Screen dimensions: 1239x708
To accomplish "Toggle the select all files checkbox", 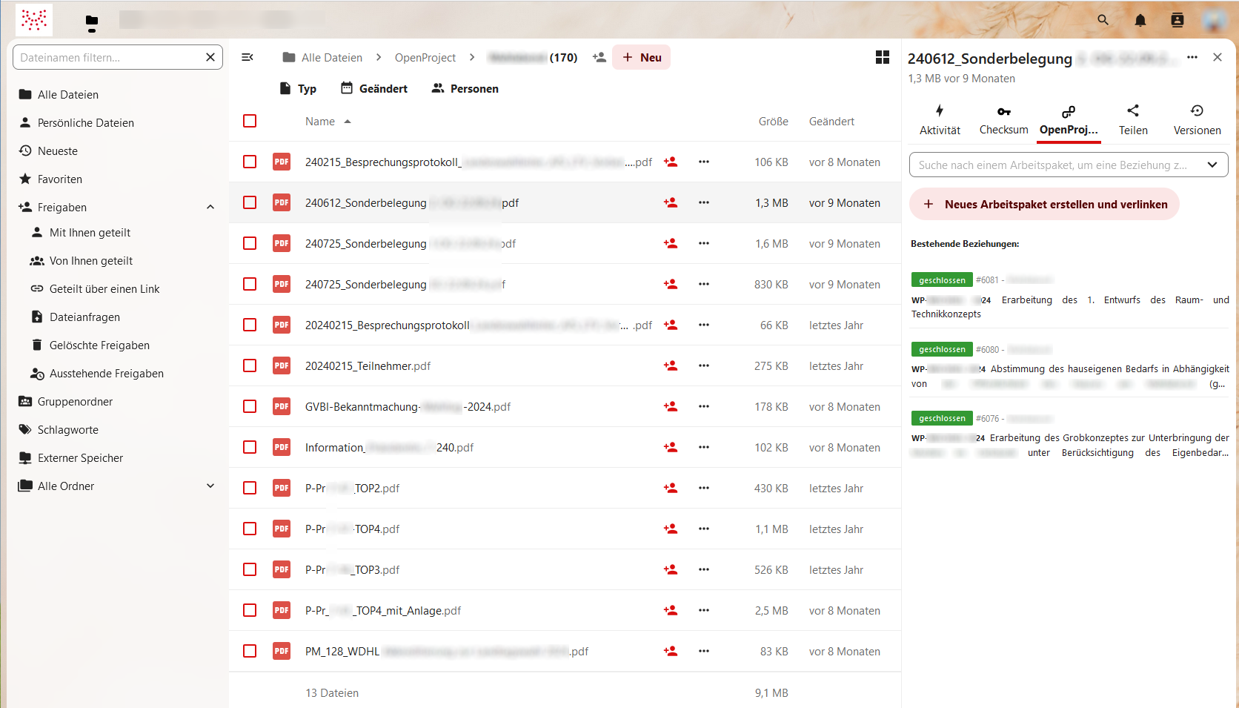I will 250,121.
